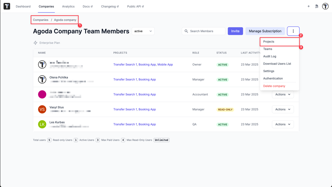
Task: Click the Search Members input field
Action: point(205,31)
